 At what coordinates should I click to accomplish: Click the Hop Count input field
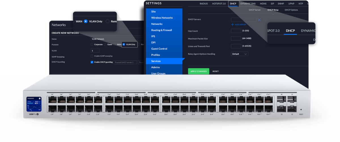coord(236,31)
